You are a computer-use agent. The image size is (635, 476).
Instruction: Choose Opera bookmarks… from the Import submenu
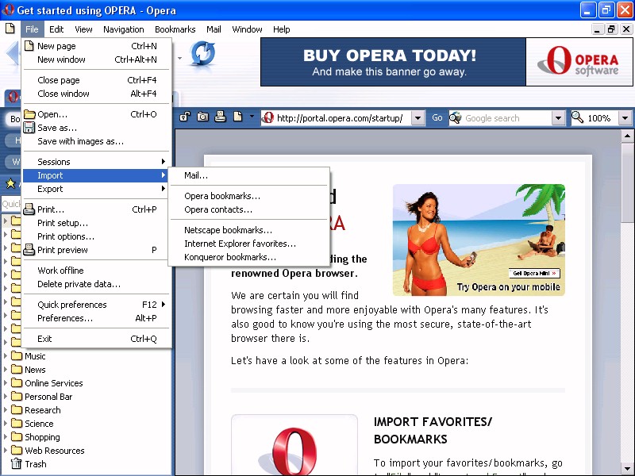coord(248,196)
